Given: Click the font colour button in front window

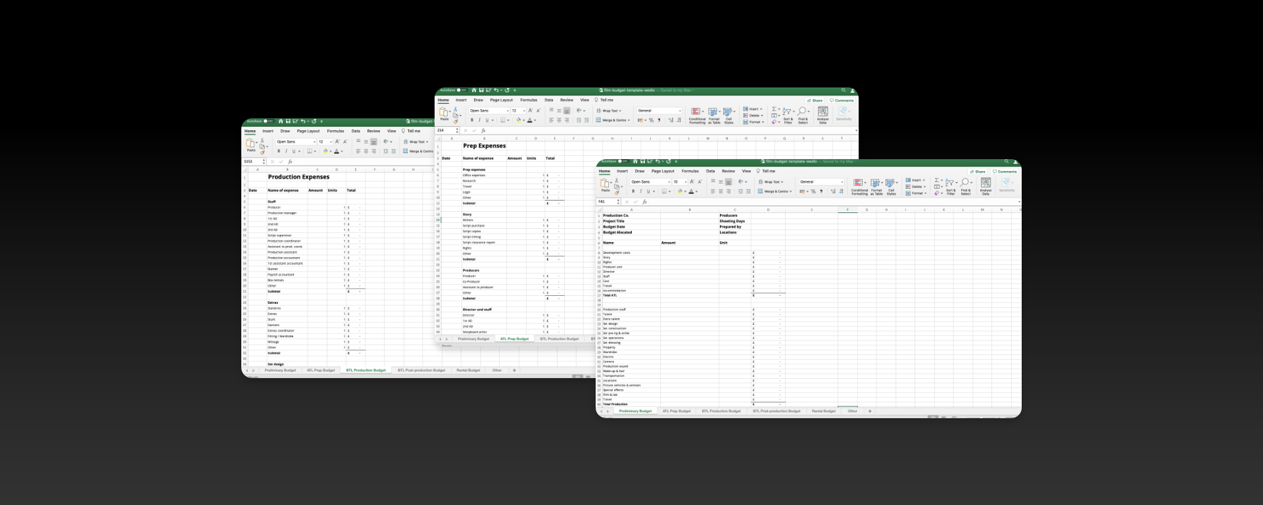Looking at the screenshot, I should [x=692, y=191].
